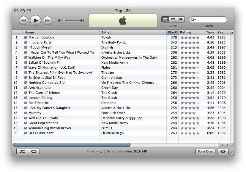Select the song For Tinkerbell
The height and width of the screenshot is (172, 246).
pyautogui.click(x=40, y=103)
